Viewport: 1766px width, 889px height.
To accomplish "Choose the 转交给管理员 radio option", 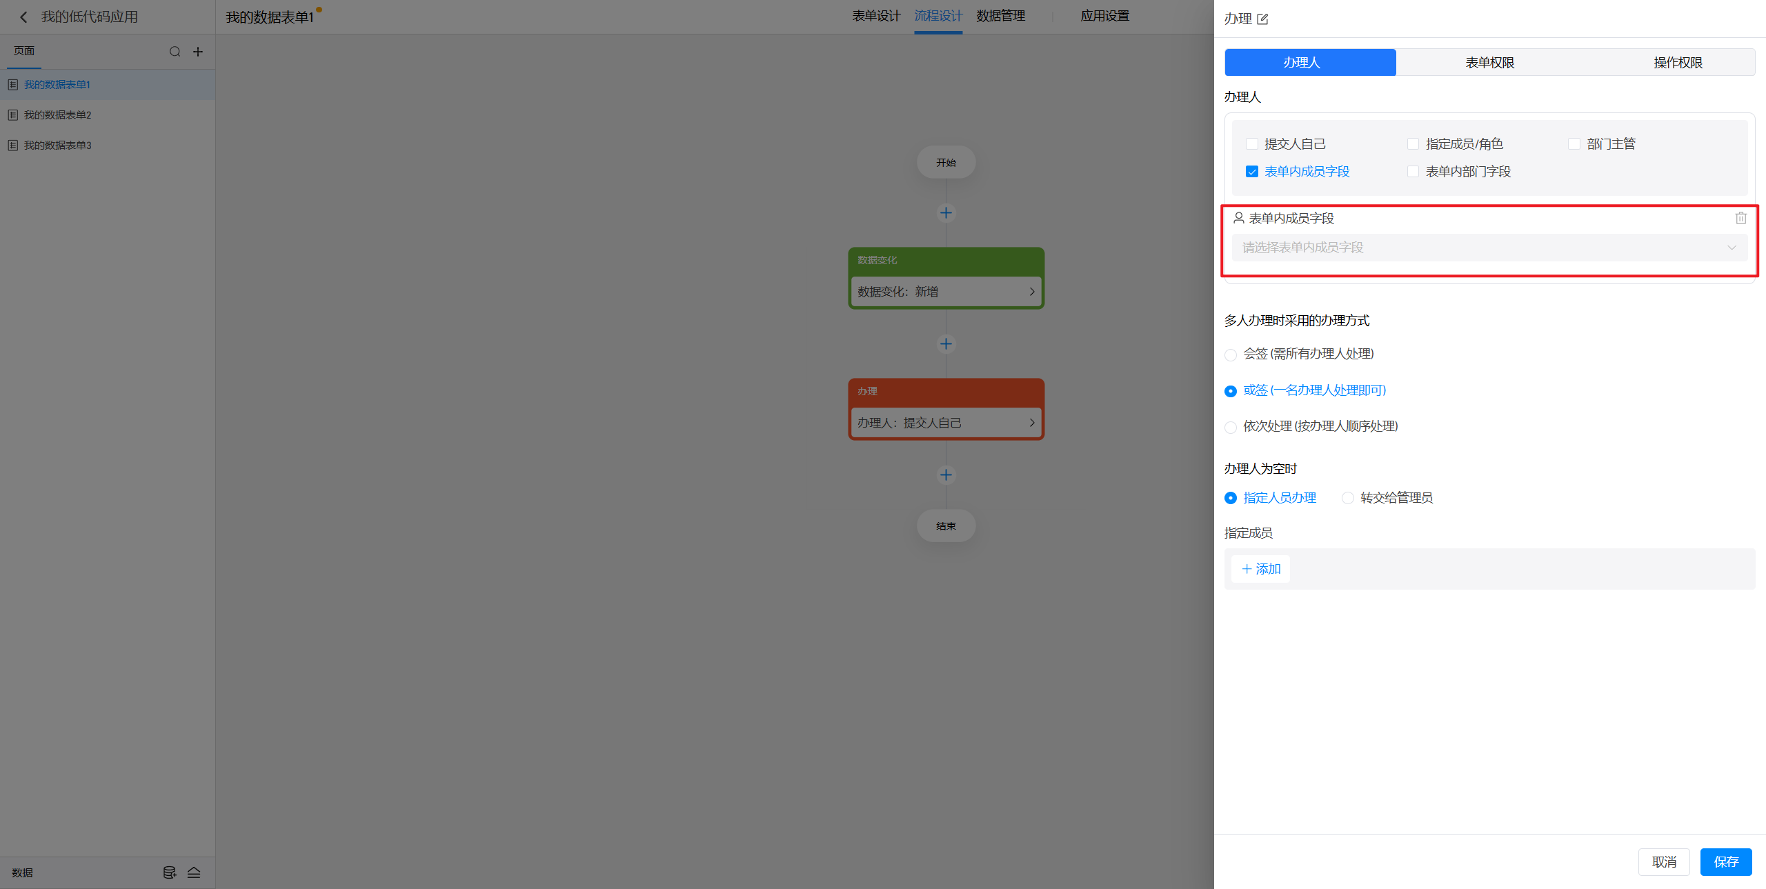I will click(1347, 498).
